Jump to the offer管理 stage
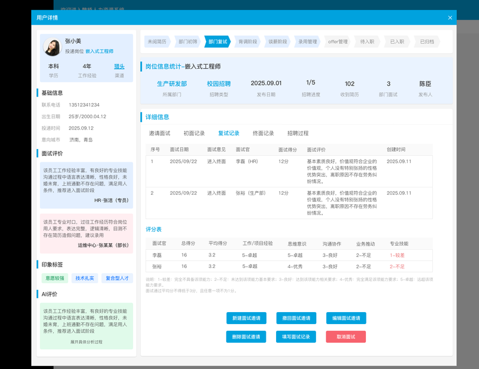 pos(338,42)
